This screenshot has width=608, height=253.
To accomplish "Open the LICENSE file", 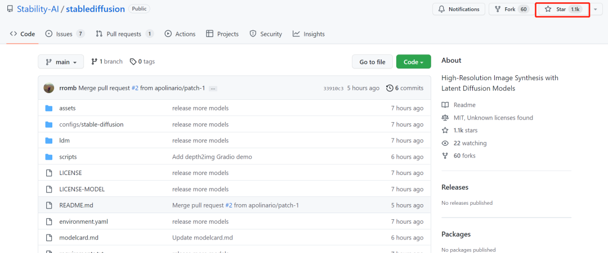I will (x=70, y=173).
